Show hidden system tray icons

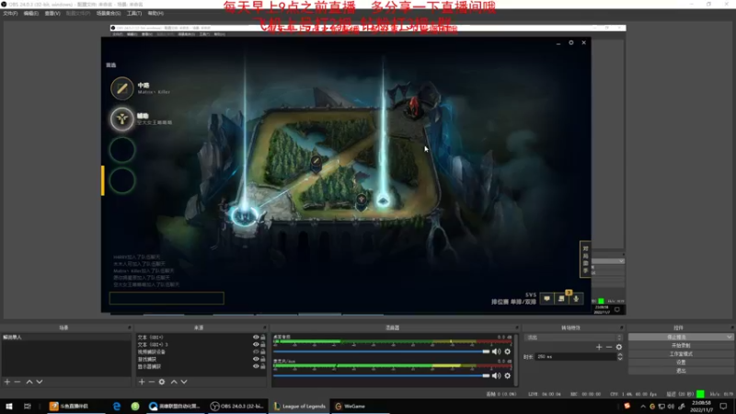(643, 407)
